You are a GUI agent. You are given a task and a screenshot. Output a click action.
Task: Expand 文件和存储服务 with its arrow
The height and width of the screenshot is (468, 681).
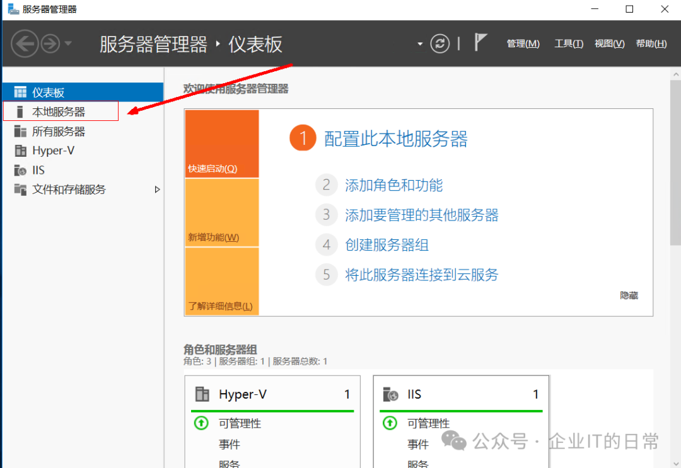pyautogui.click(x=157, y=190)
